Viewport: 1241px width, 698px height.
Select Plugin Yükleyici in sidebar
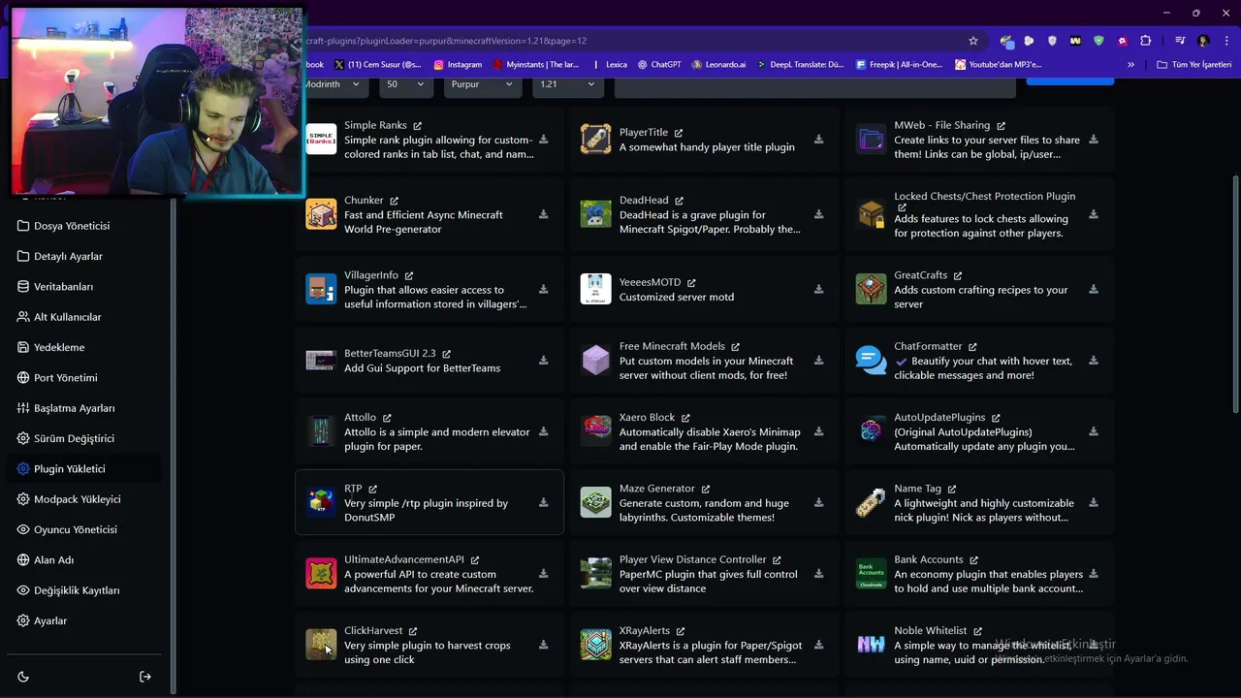(82, 469)
